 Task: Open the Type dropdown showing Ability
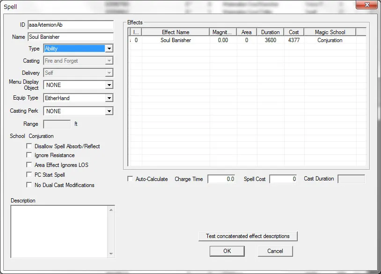[109, 49]
